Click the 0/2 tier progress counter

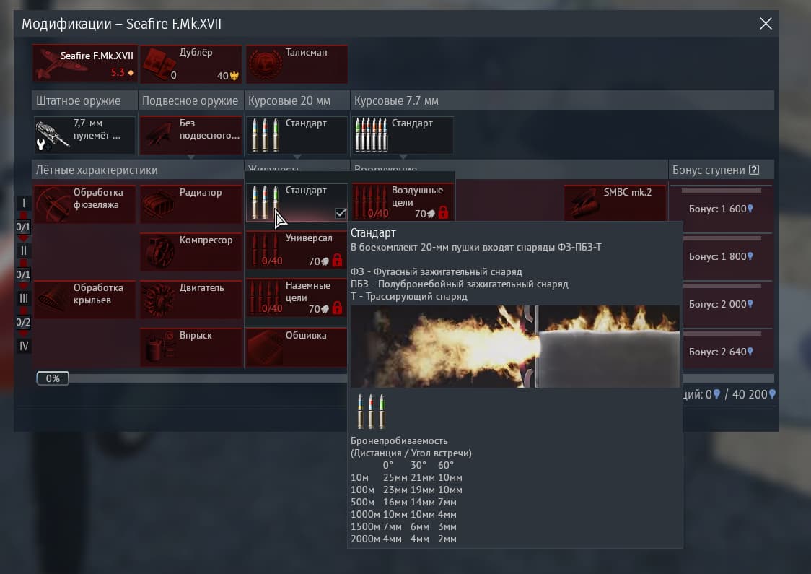(23, 322)
